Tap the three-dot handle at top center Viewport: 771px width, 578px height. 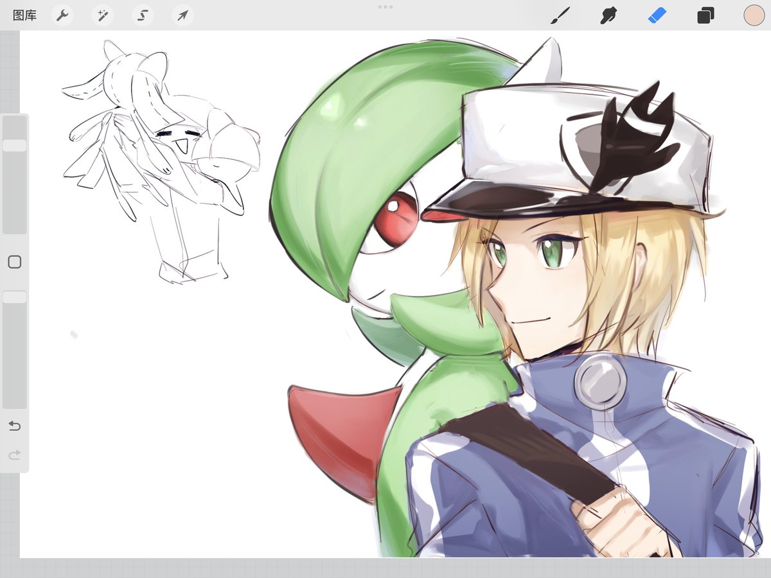click(385, 6)
